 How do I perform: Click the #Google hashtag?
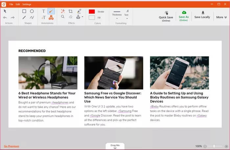(95, 116)
